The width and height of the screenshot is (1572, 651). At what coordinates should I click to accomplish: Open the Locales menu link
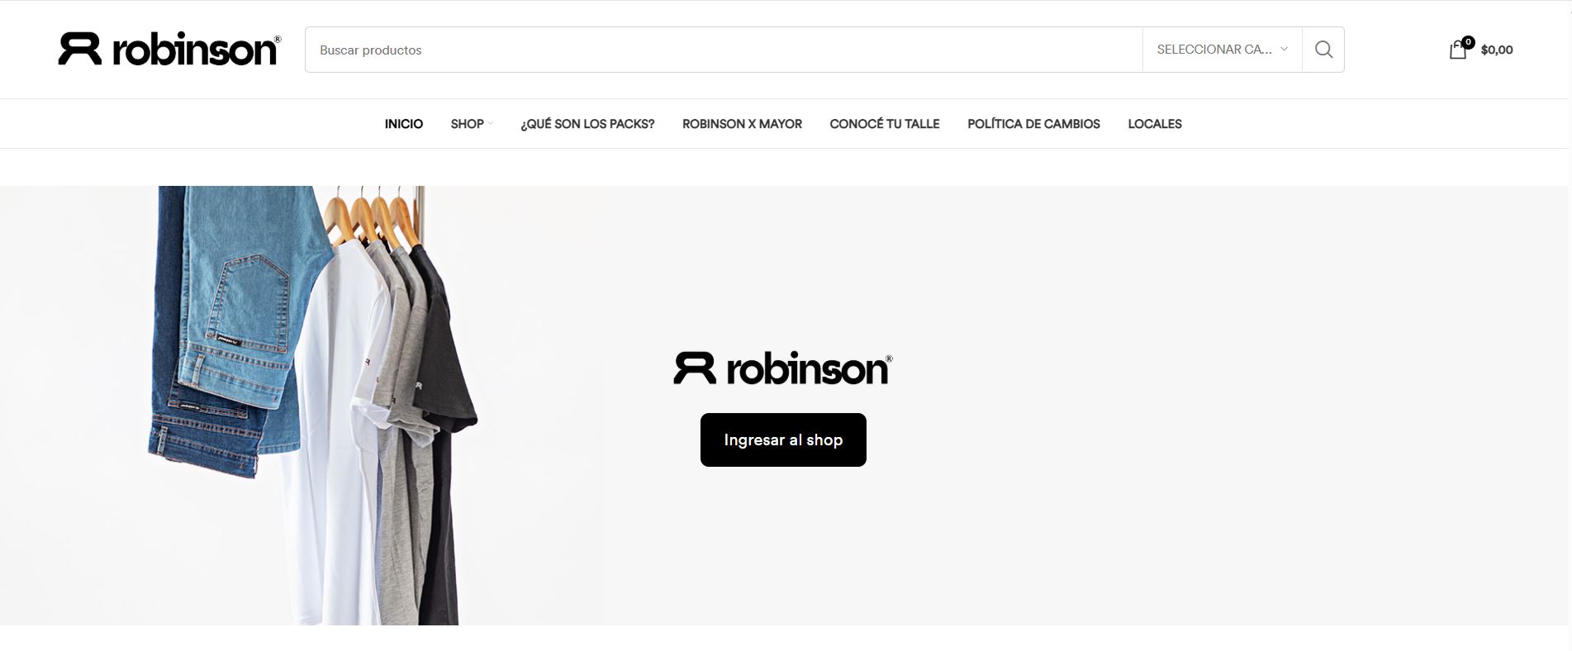coord(1155,124)
